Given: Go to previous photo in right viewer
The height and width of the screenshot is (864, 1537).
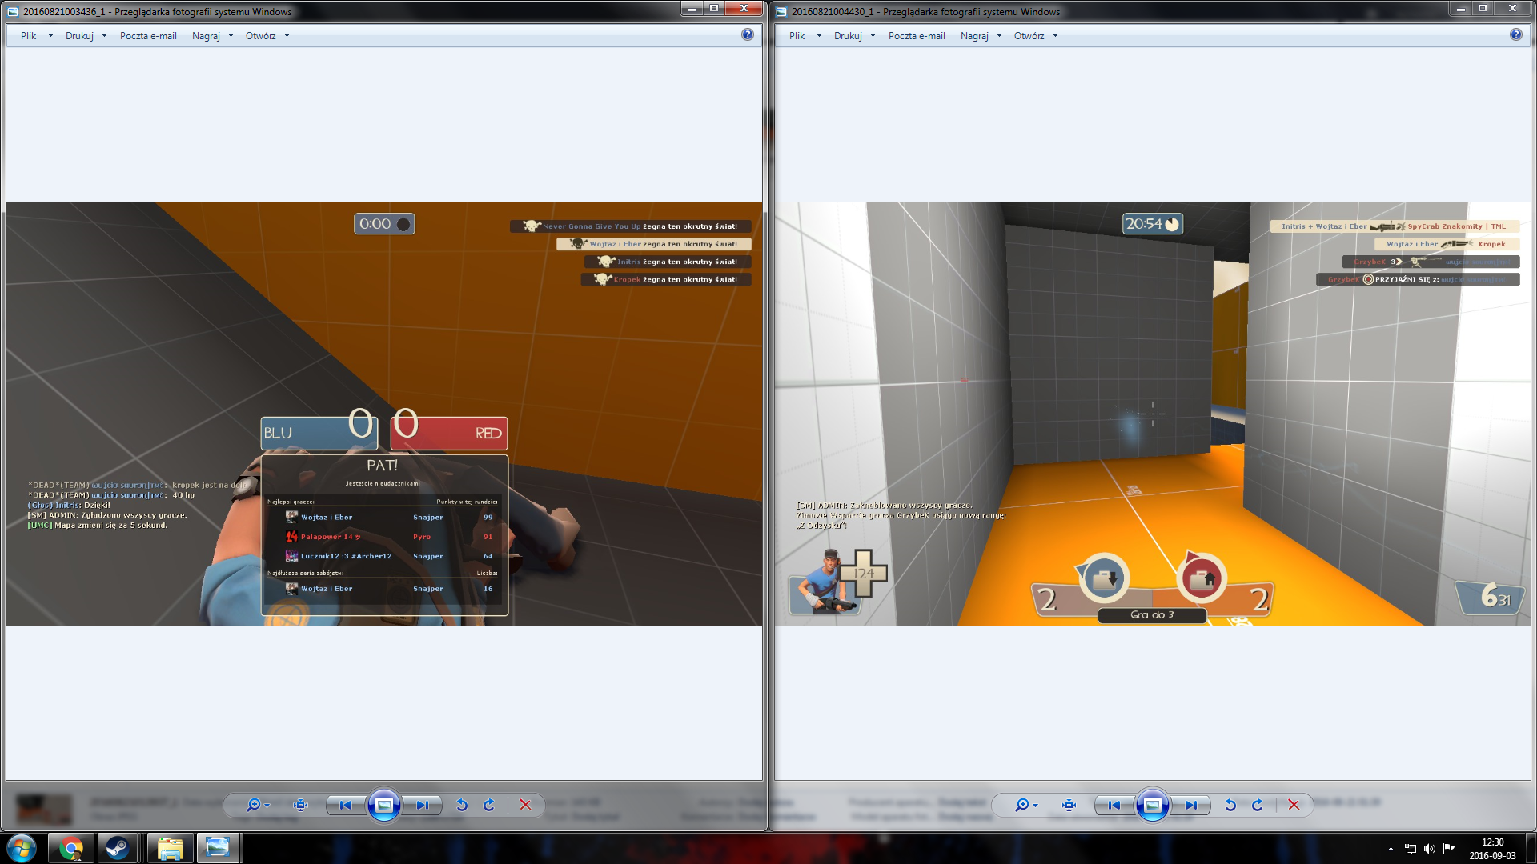Looking at the screenshot, I should (1114, 805).
